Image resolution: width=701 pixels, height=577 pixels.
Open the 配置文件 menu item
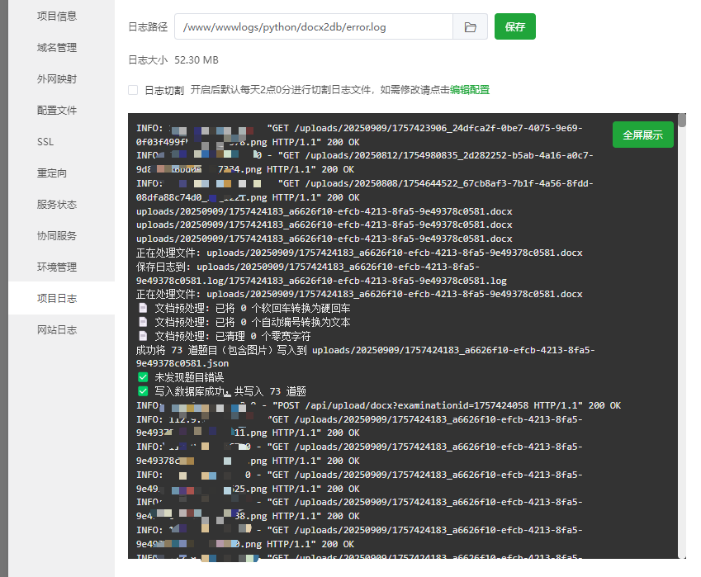pos(57,111)
